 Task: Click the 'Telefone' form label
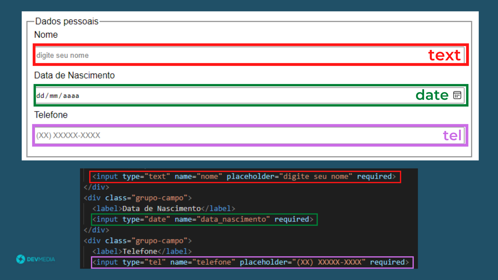51,115
